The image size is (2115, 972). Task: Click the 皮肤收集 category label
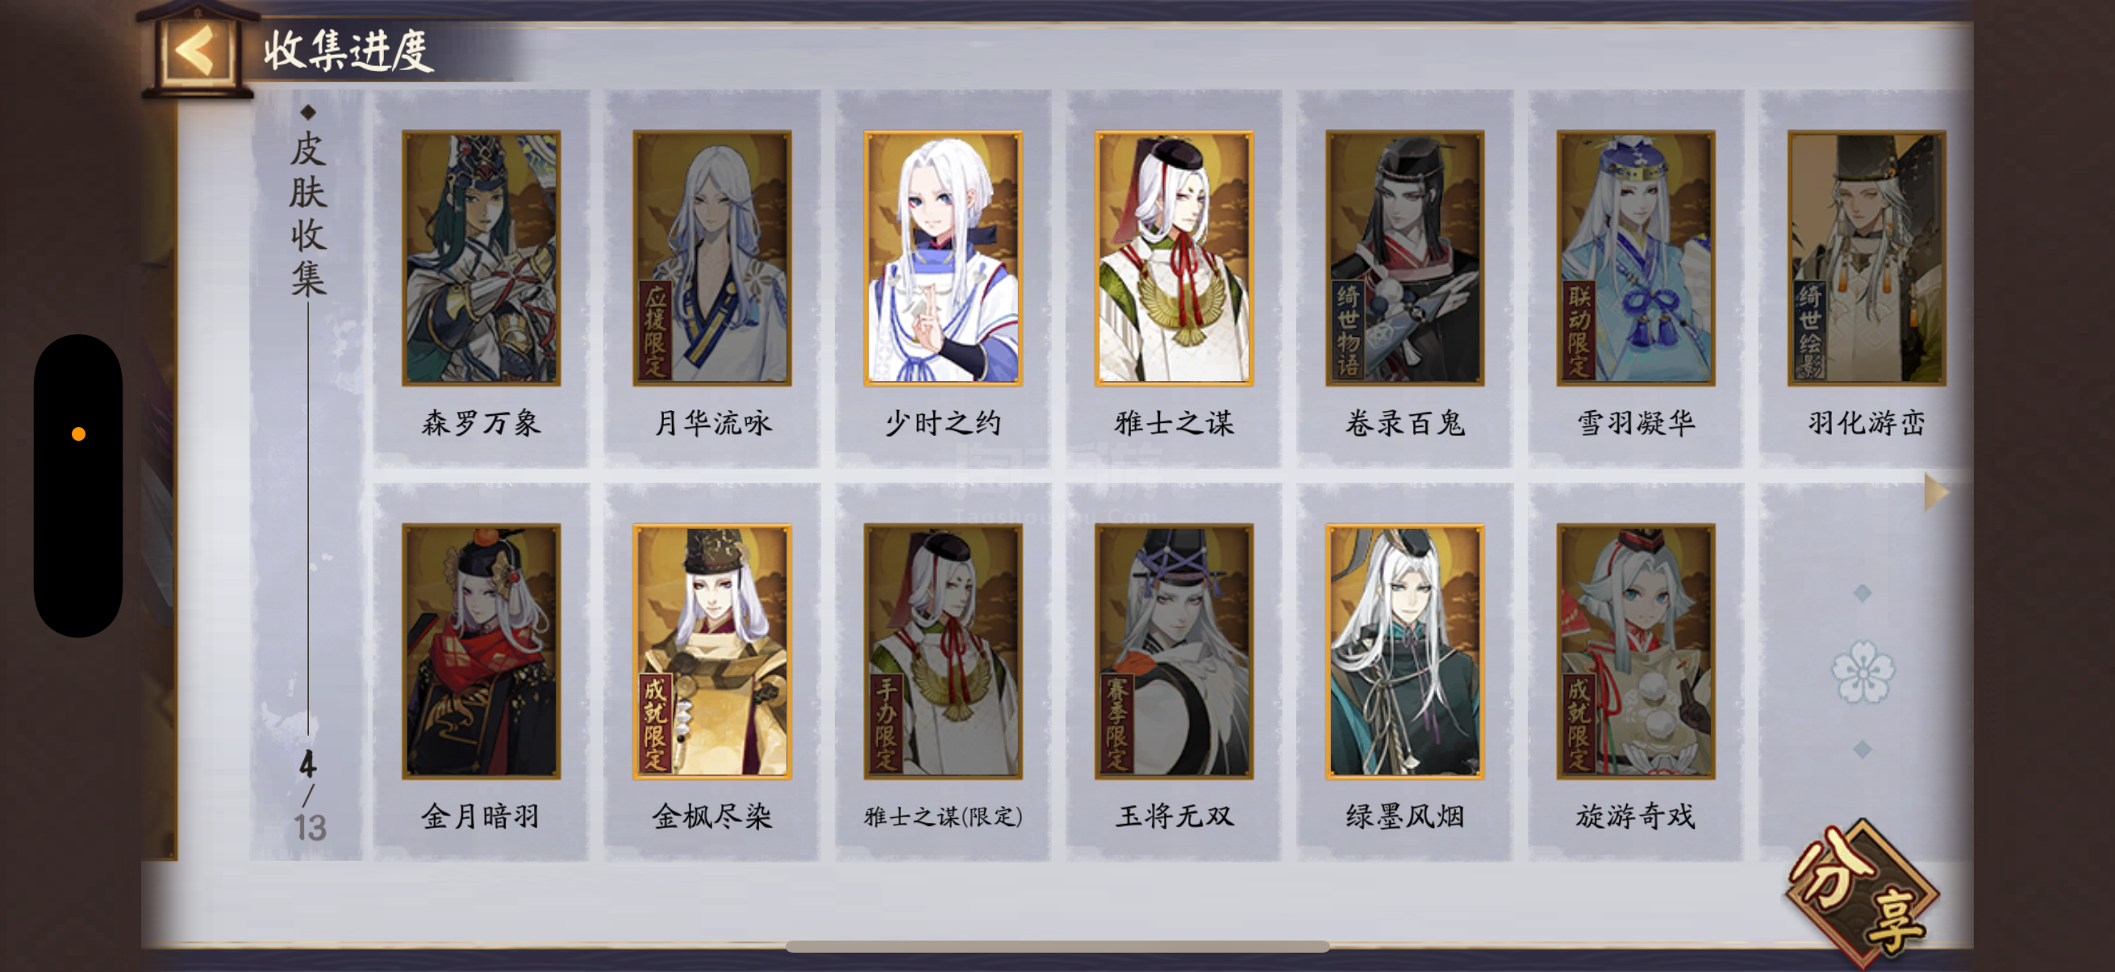pyautogui.click(x=309, y=214)
